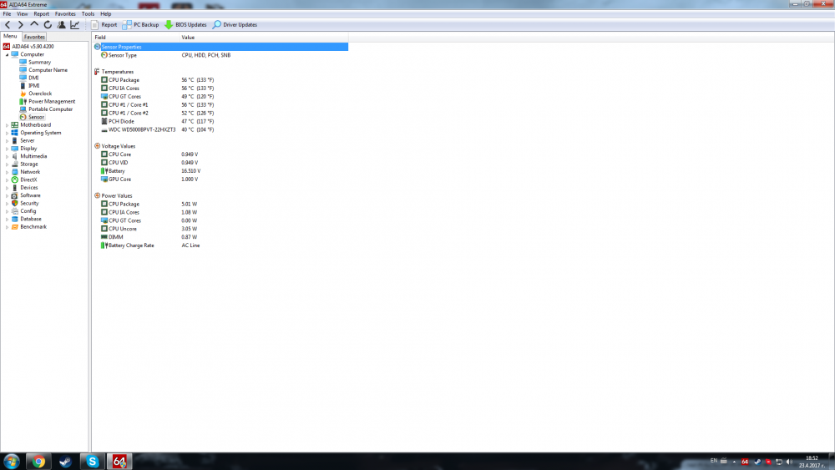The width and height of the screenshot is (835, 470).
Task: Open the Help menu
Action: pyautogui.click(x=106, y=14)
